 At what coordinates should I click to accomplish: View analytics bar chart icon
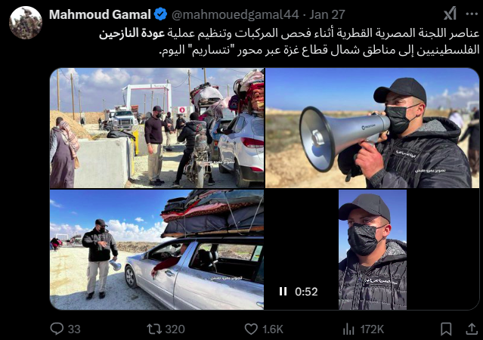(x=348, y=329)
